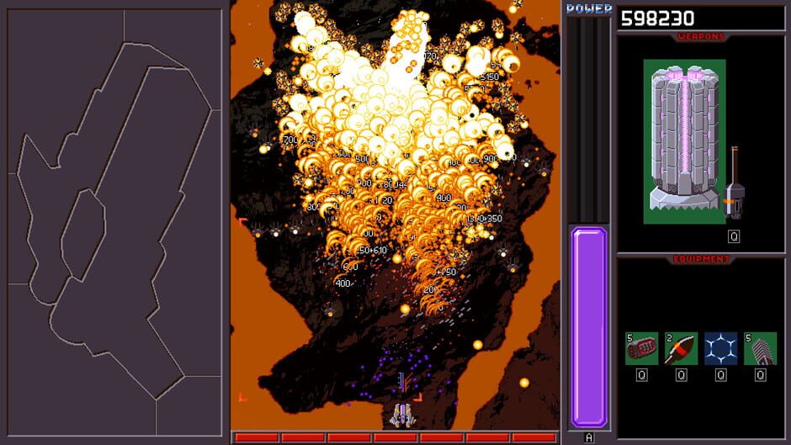The height and width of the screenshot is (445, 791).
Task: Click Q key beneath the hexagon shield
Action: [721, 375]
